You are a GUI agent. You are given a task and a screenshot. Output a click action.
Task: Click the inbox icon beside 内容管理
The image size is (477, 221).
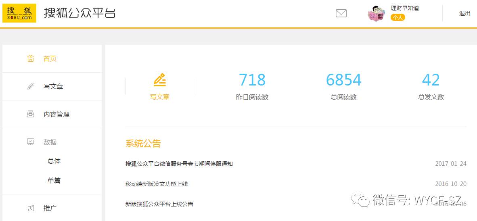(x=30, y=114)
